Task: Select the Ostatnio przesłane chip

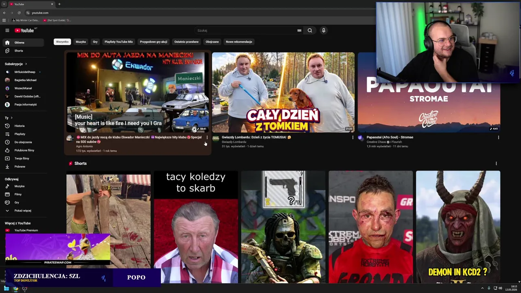Action: point(186,42)
